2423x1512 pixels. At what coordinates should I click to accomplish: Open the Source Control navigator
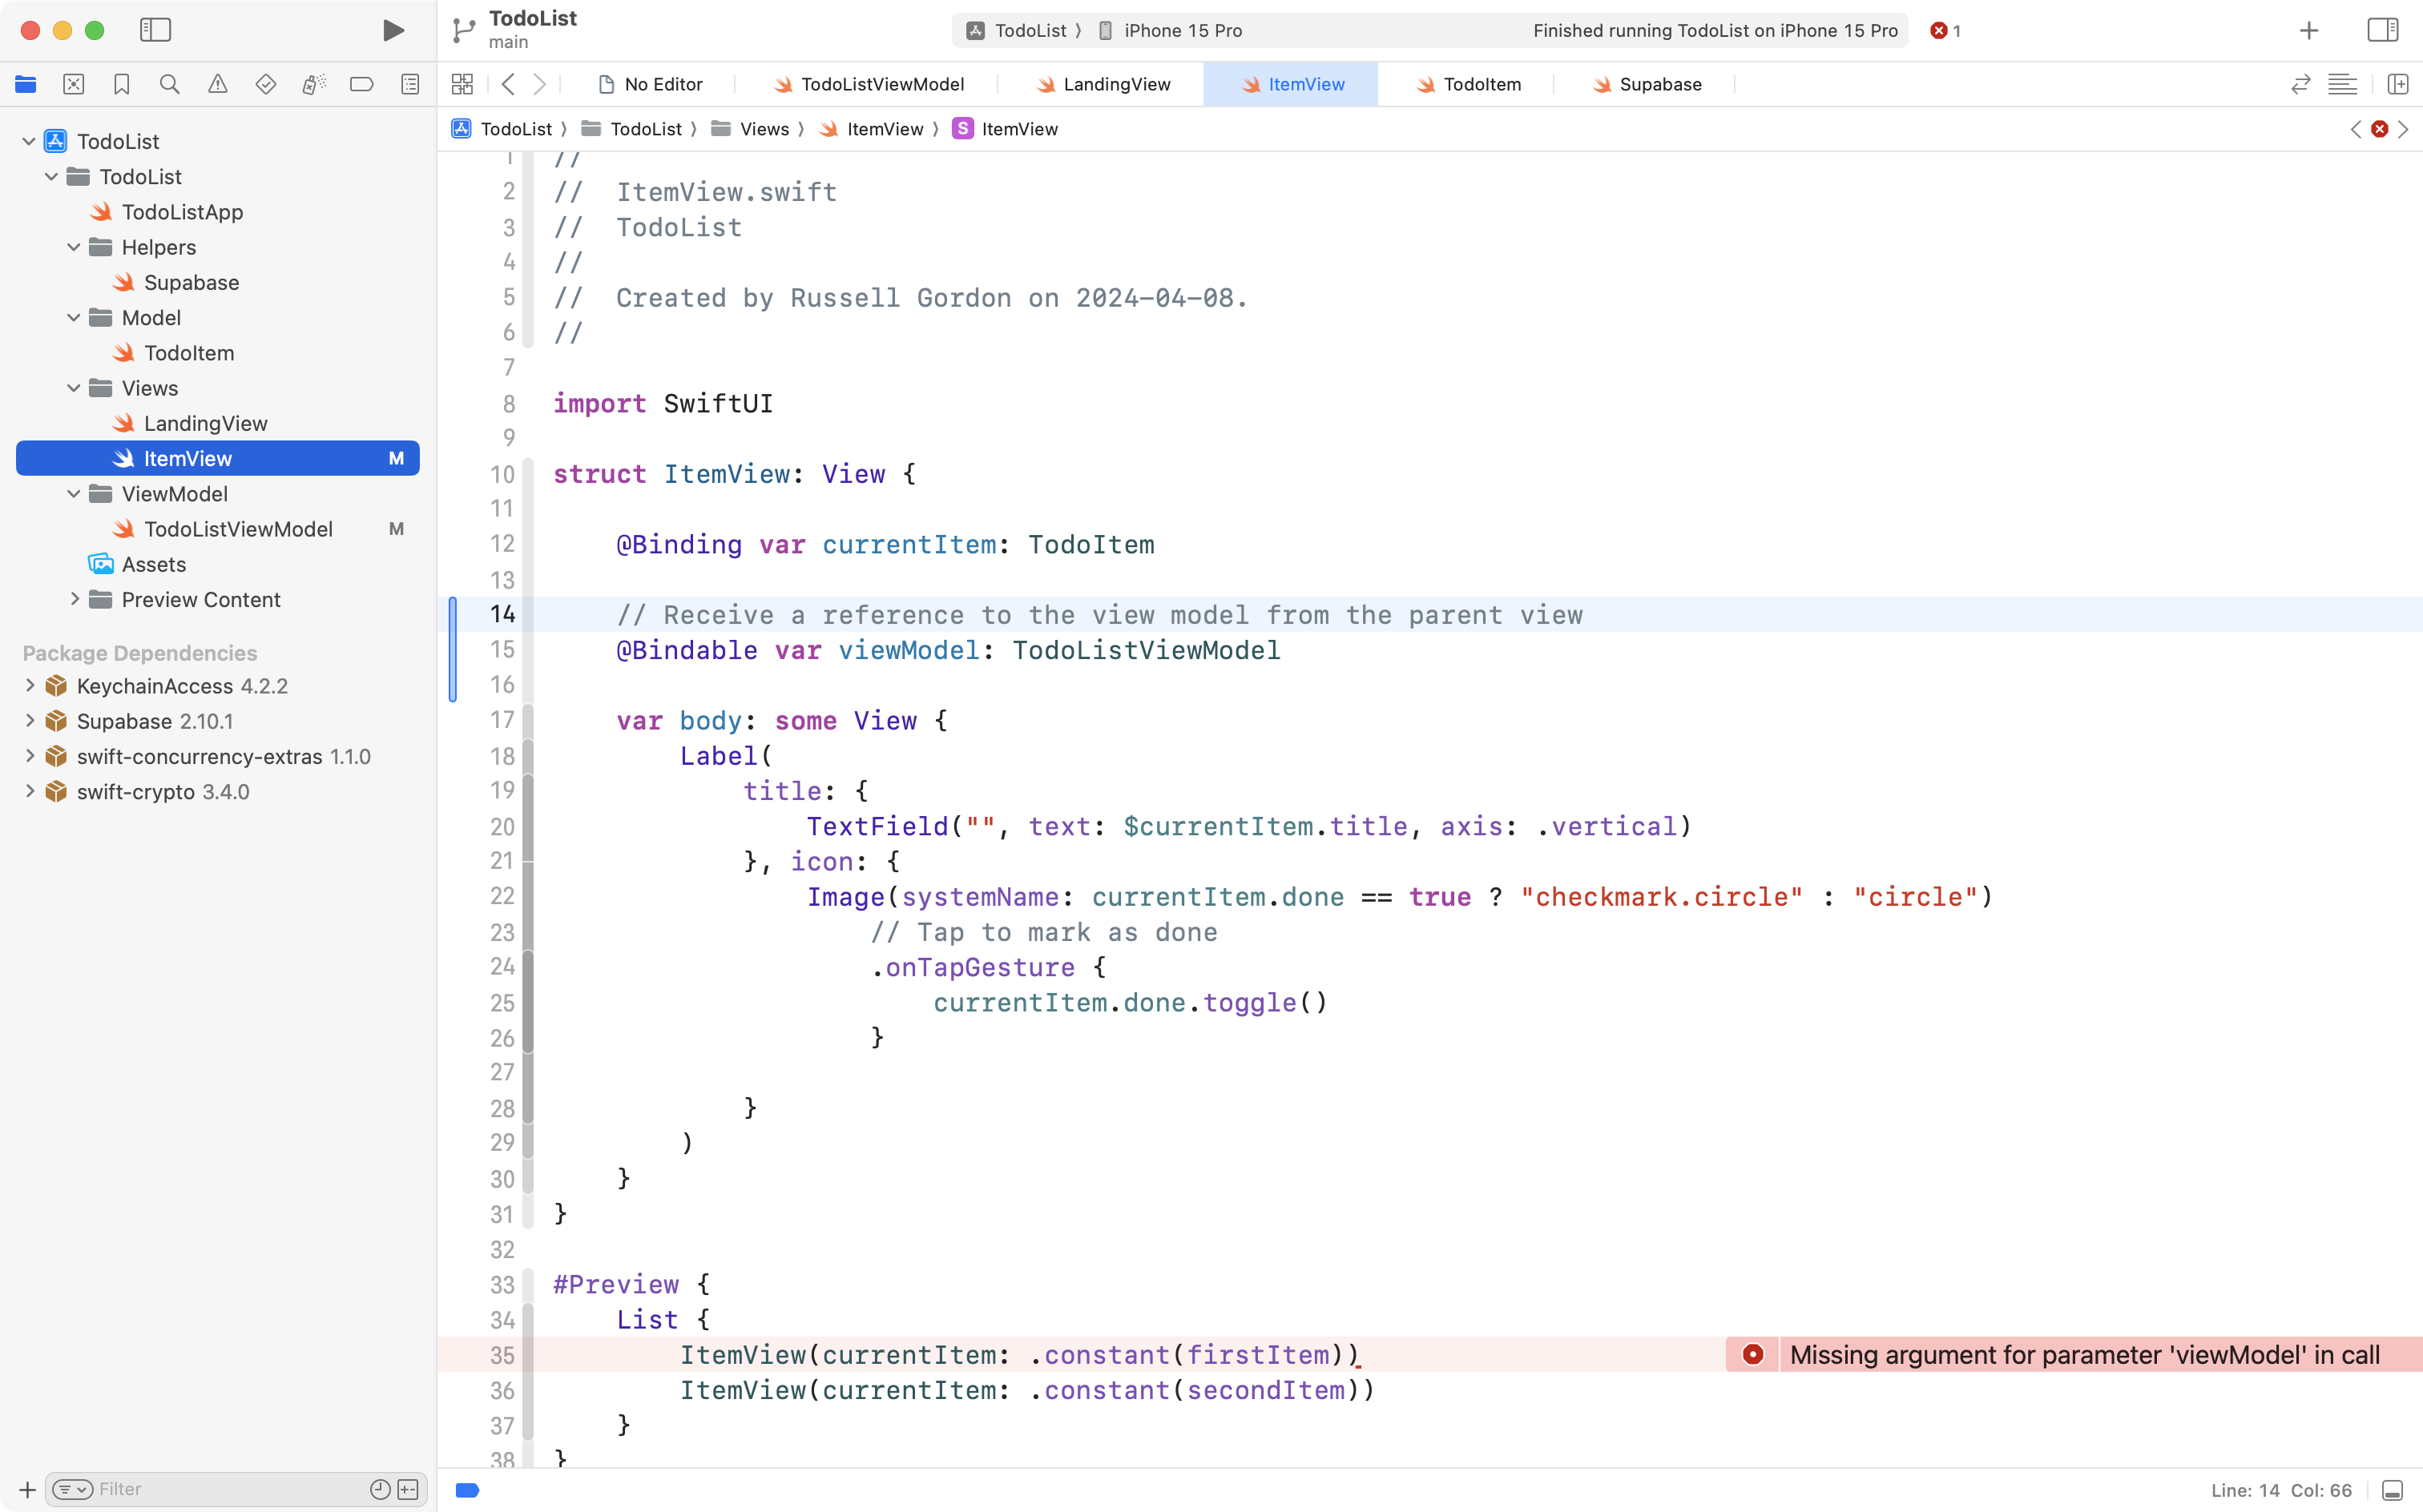73,84
